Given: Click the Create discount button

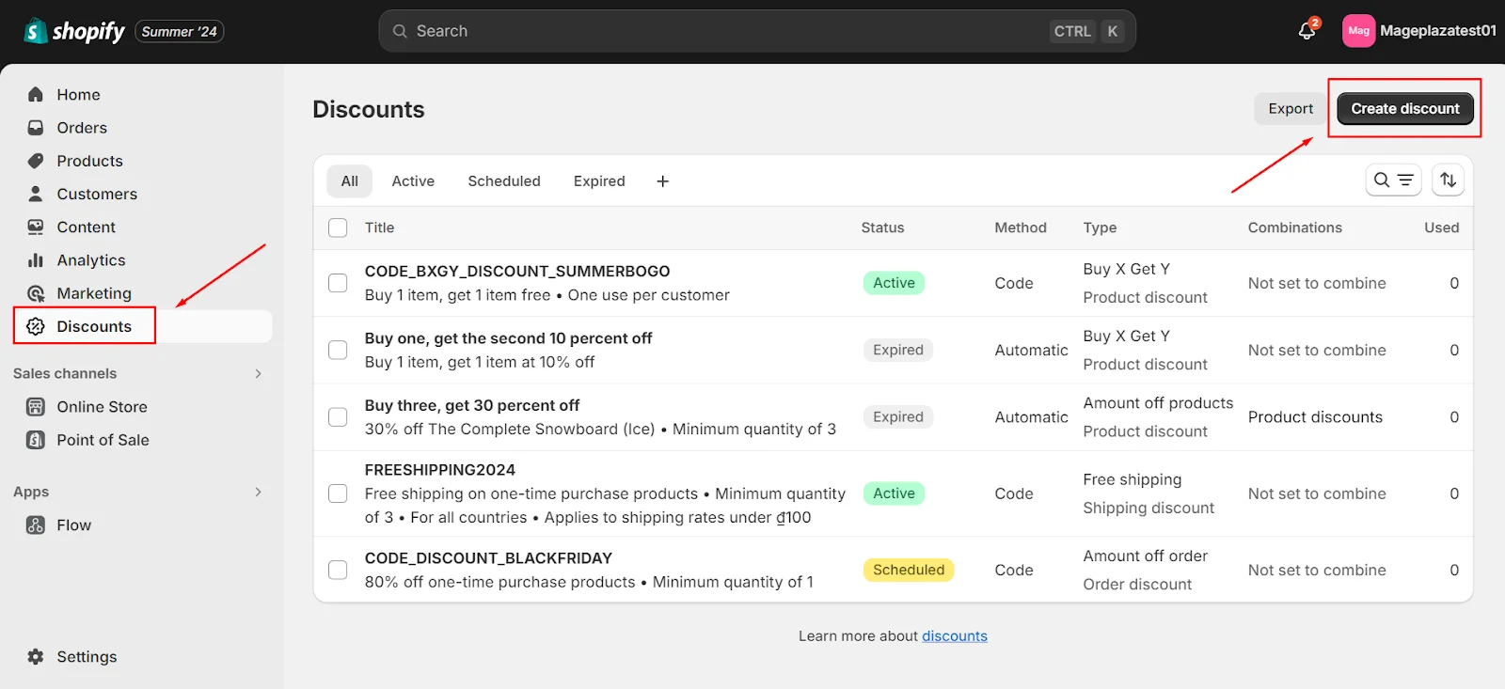Looking at the screenshot, I should point(1405,108).
